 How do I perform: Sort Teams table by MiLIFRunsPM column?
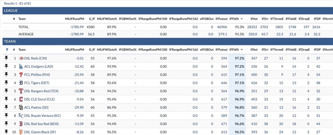[74, 50]
